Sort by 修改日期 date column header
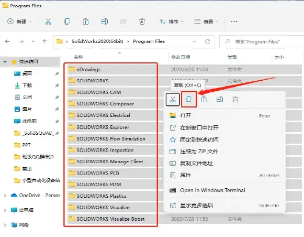The width and height of the screenshot is (304, 237). point(181,57)
